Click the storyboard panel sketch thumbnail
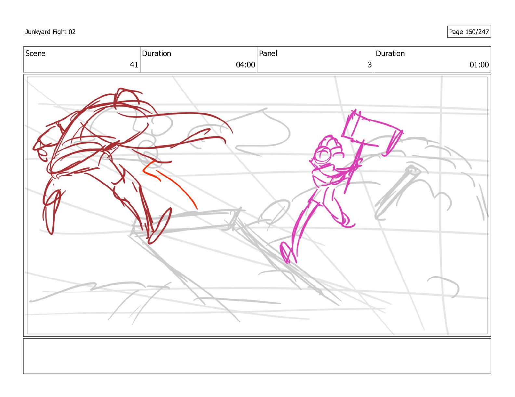The height and width of the screenshot is (397, 515). click(257, 205)
